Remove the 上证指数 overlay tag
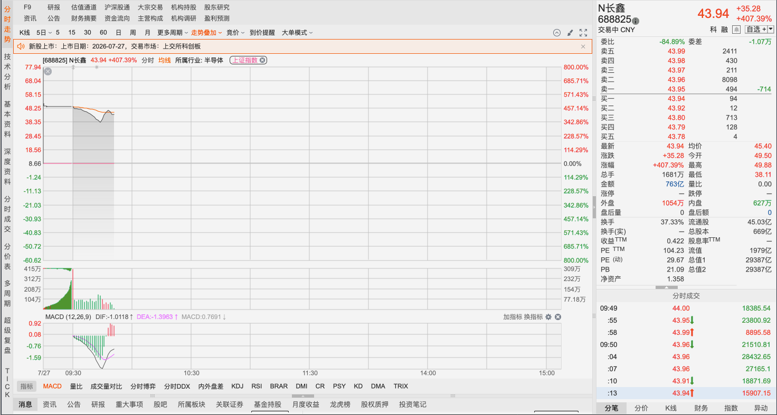This screenshot has height=415, width=777. pyautogui.click(x=262, y=60)
